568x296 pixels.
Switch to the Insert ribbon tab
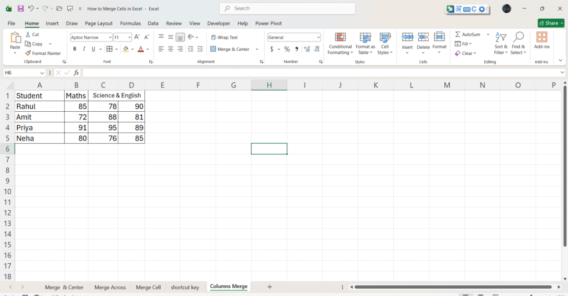52,23
